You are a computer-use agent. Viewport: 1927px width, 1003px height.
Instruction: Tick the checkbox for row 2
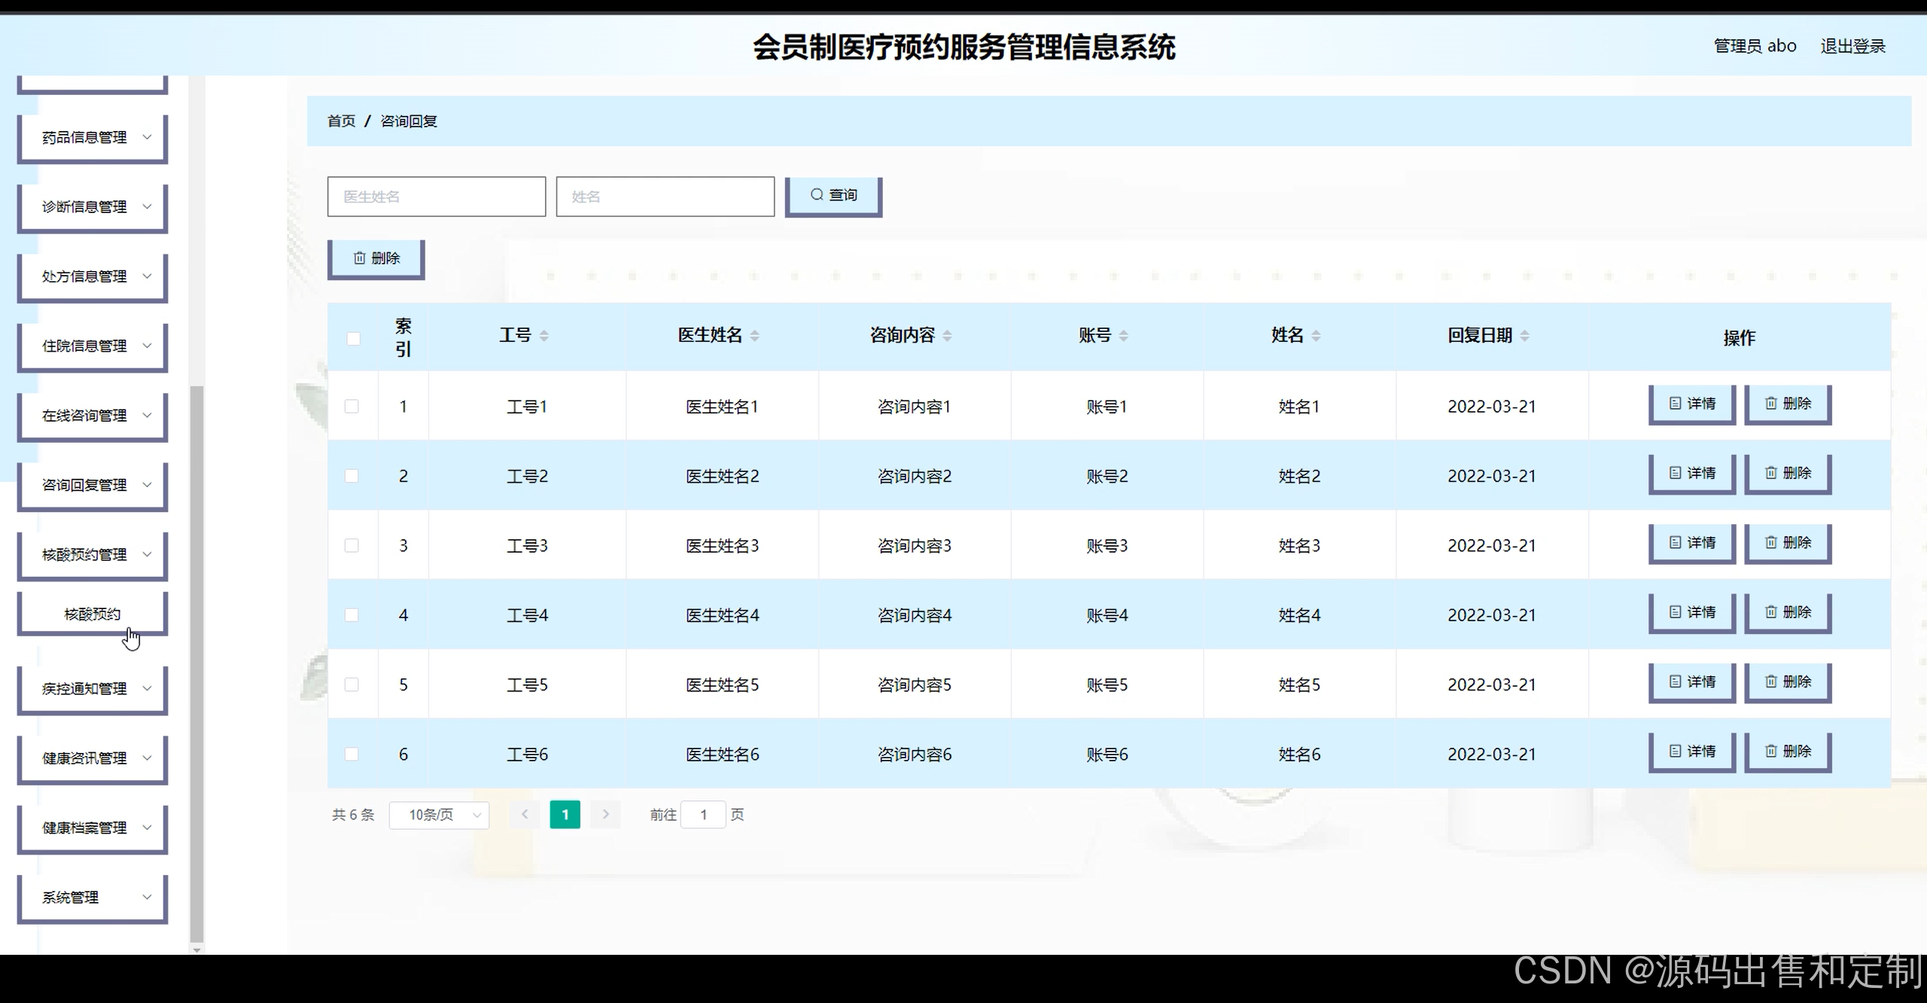pos(352,476)
